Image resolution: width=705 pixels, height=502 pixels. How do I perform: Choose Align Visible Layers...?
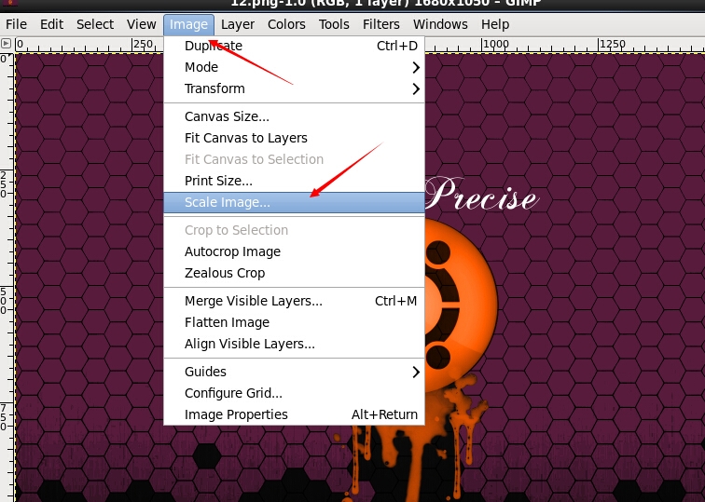click(294, 345)
